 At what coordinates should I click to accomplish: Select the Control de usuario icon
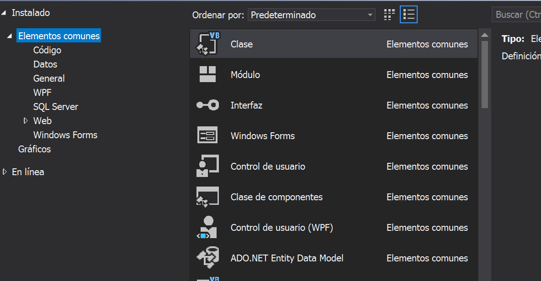click(207, 166)
